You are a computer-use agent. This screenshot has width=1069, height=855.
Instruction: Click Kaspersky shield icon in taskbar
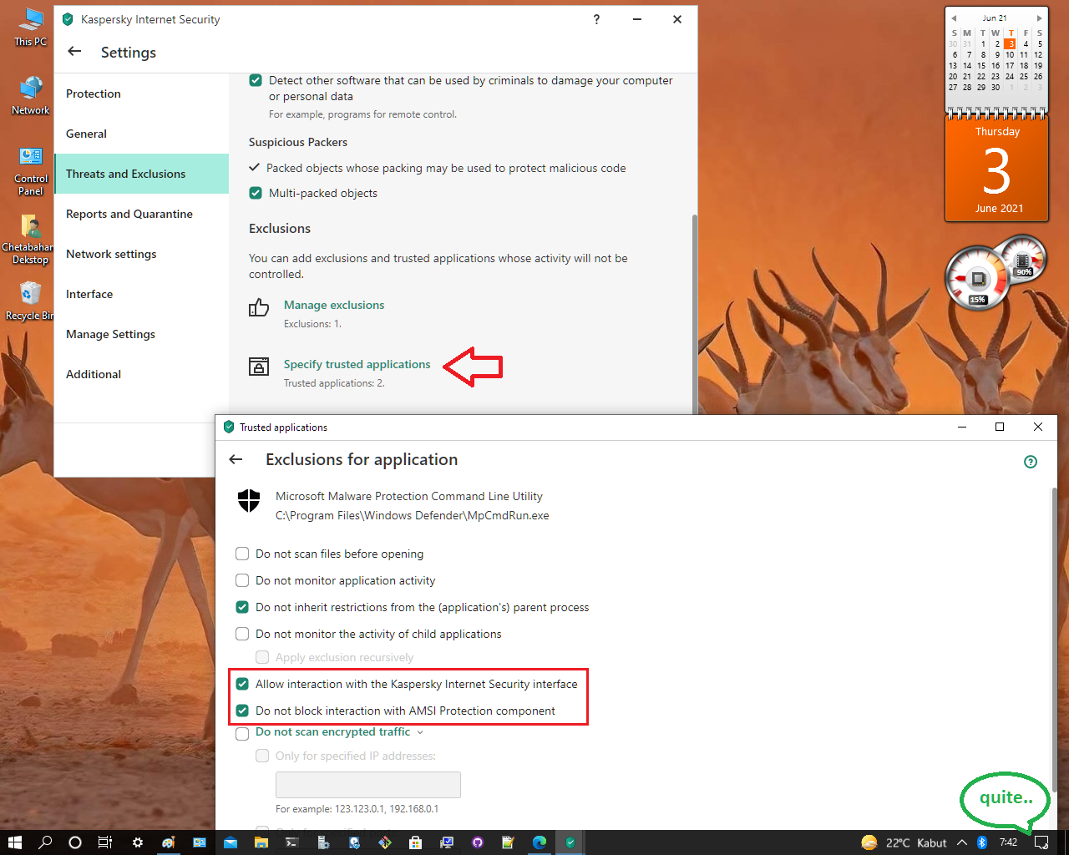[x=570, y=842]
